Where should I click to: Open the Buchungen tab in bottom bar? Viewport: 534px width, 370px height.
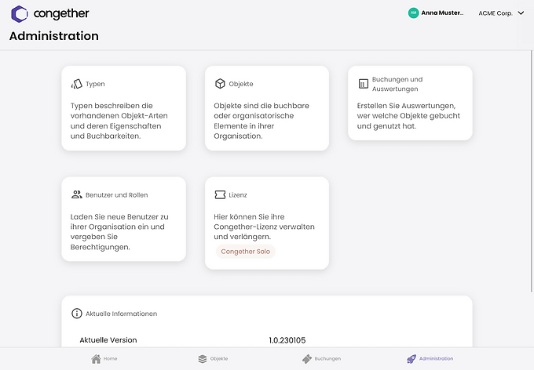(321, 359)
